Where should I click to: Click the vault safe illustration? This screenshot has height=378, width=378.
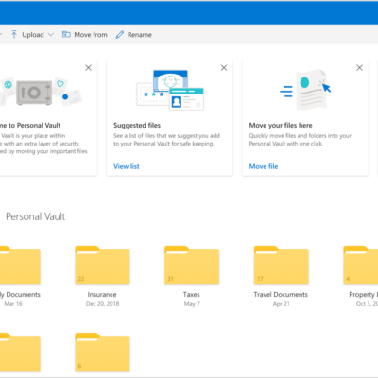(34, 93)
